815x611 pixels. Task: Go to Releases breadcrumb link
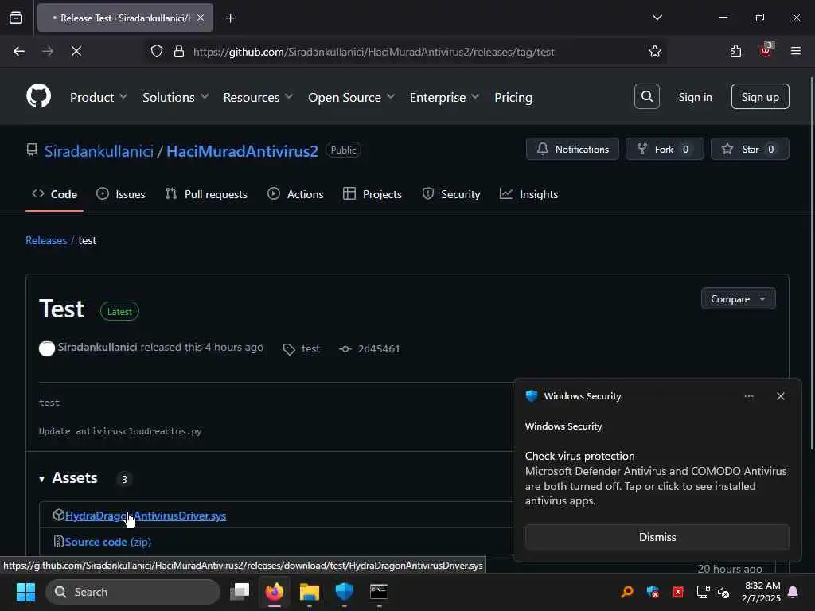coord(46,240)
